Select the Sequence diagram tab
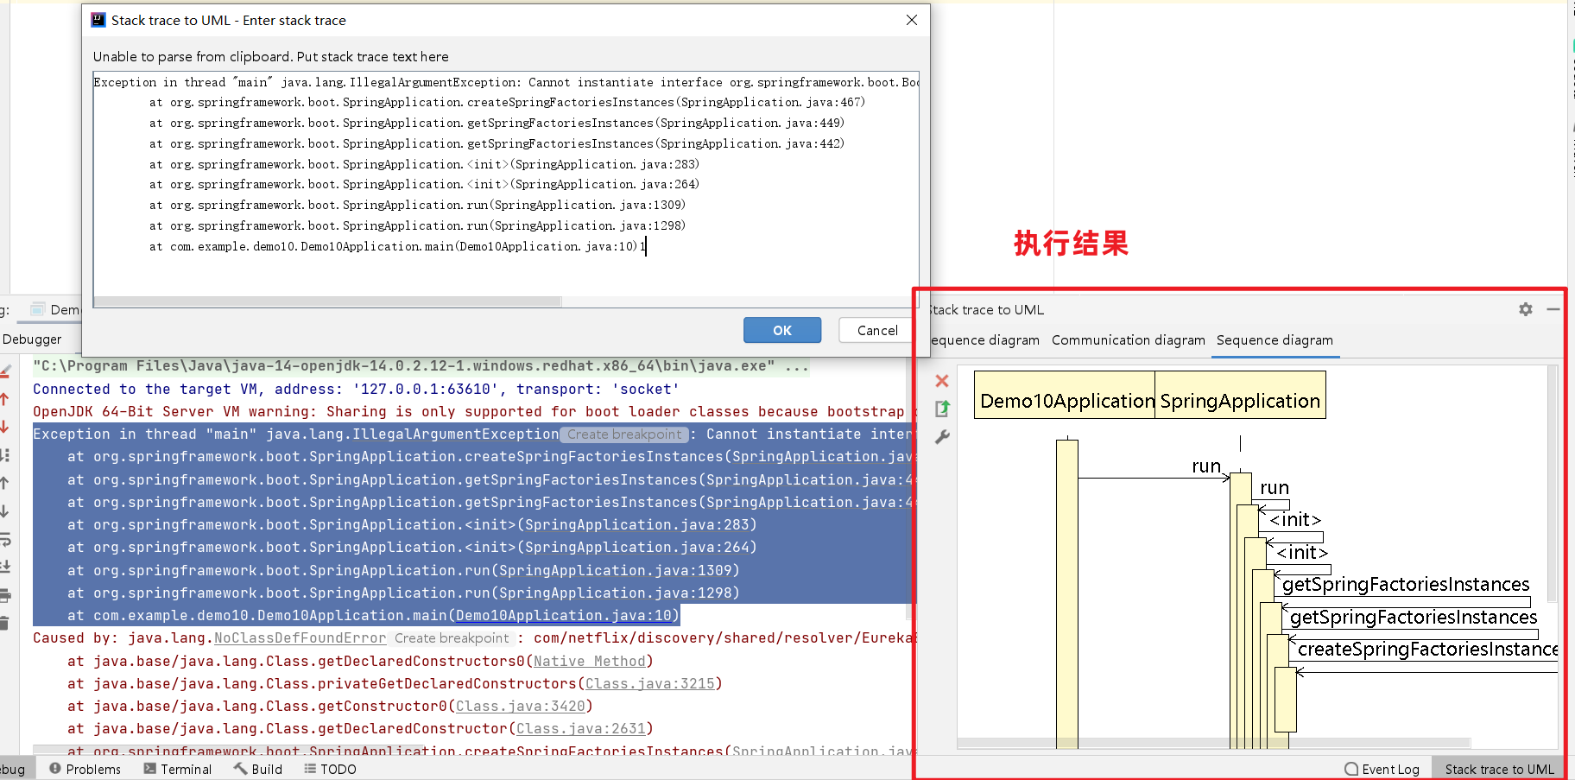 [x=1275, y=340]
